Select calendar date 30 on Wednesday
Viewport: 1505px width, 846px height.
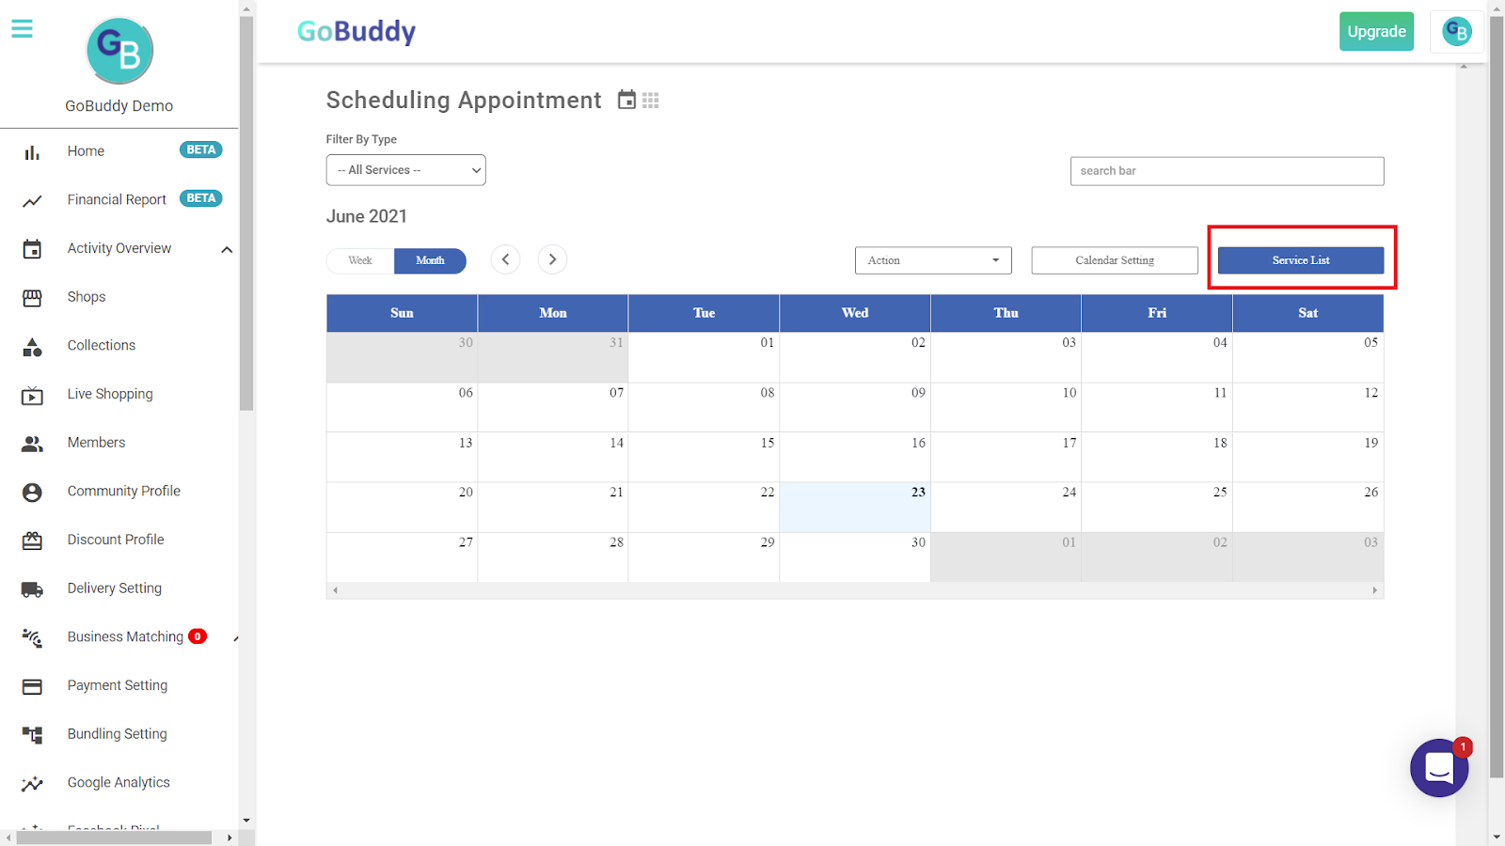[855, 557]
